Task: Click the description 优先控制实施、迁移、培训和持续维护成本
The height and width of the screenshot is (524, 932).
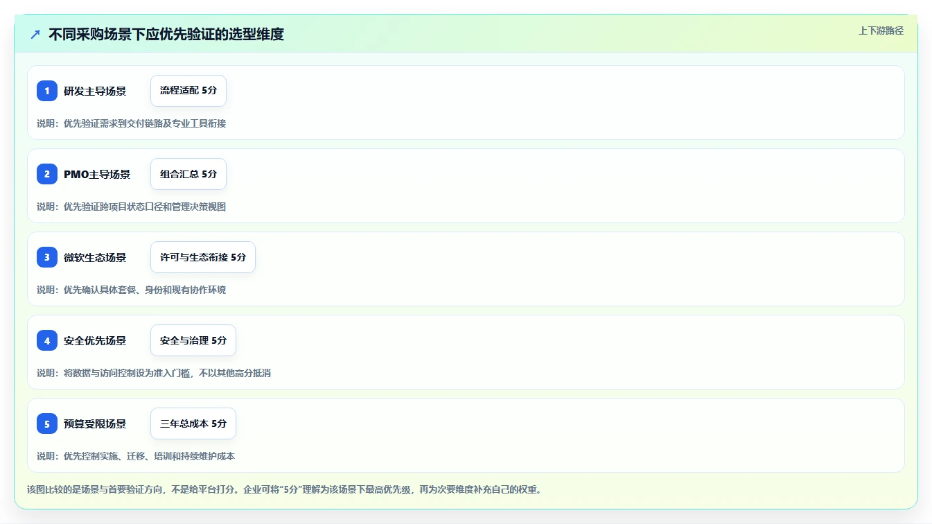Action: pyautogui.click(x=150, y=456)
